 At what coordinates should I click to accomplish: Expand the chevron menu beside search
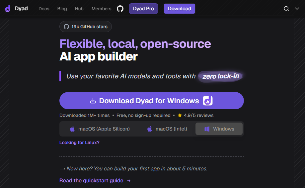pyautogui.click(x=297, y=9)
